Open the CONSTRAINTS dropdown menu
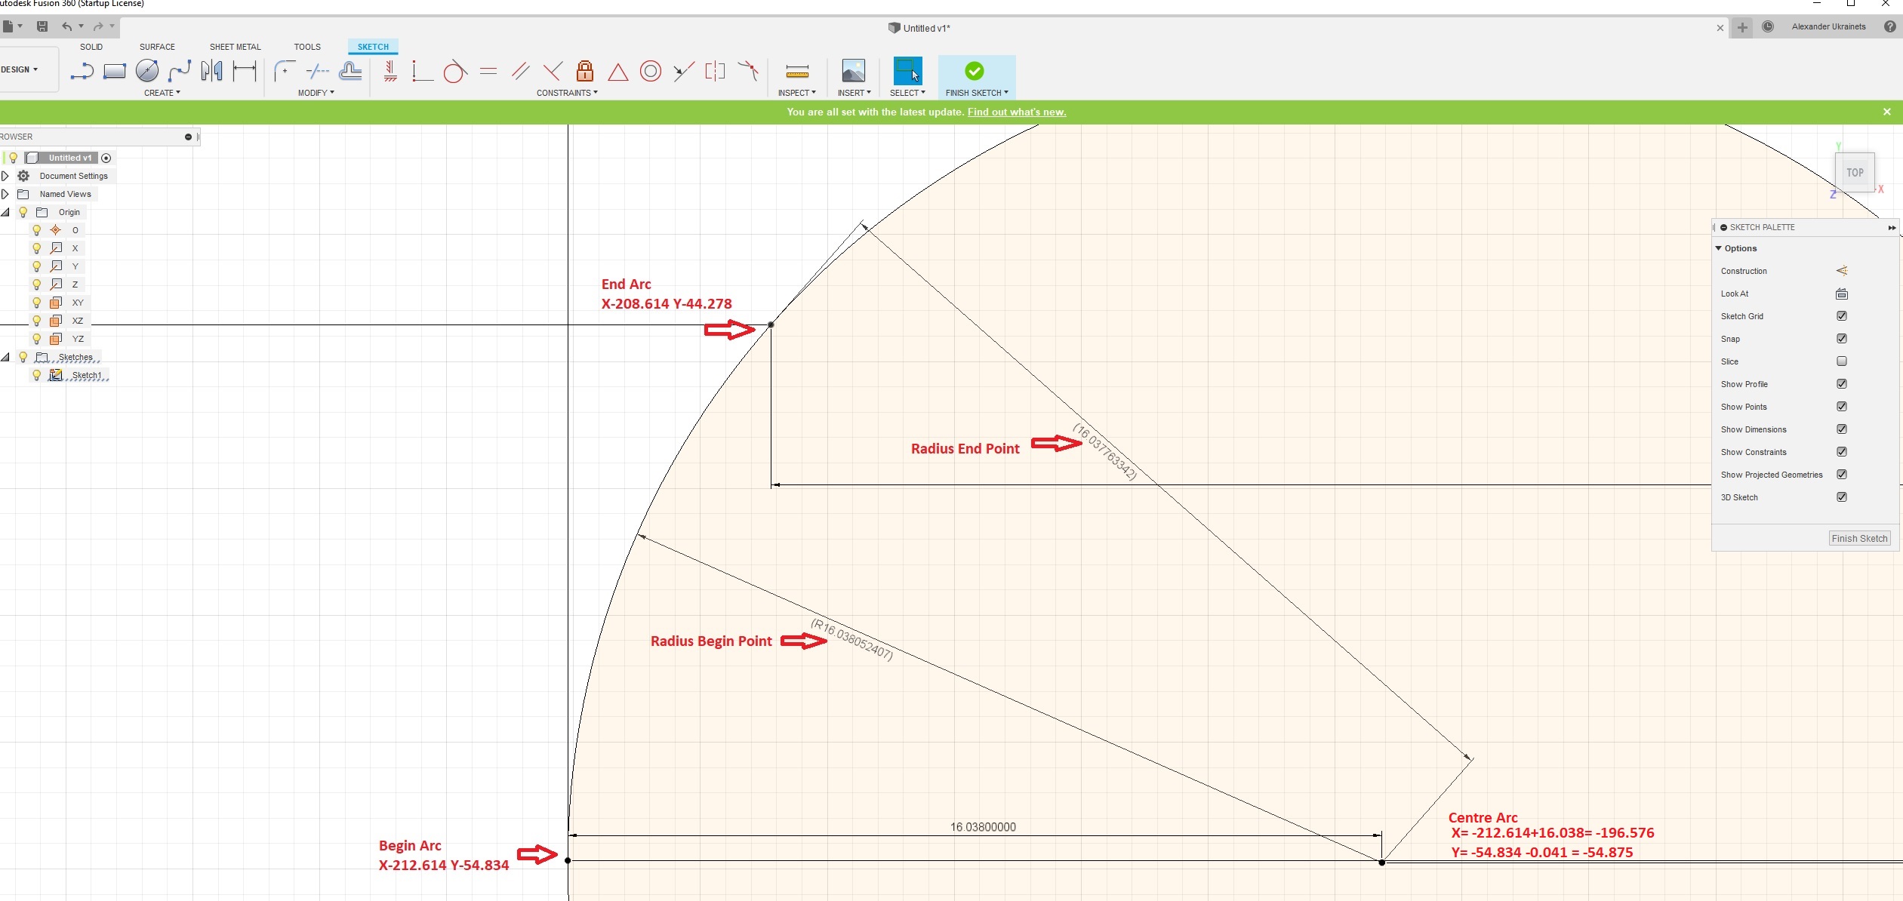1903x901 pixels. click(567, 93)
